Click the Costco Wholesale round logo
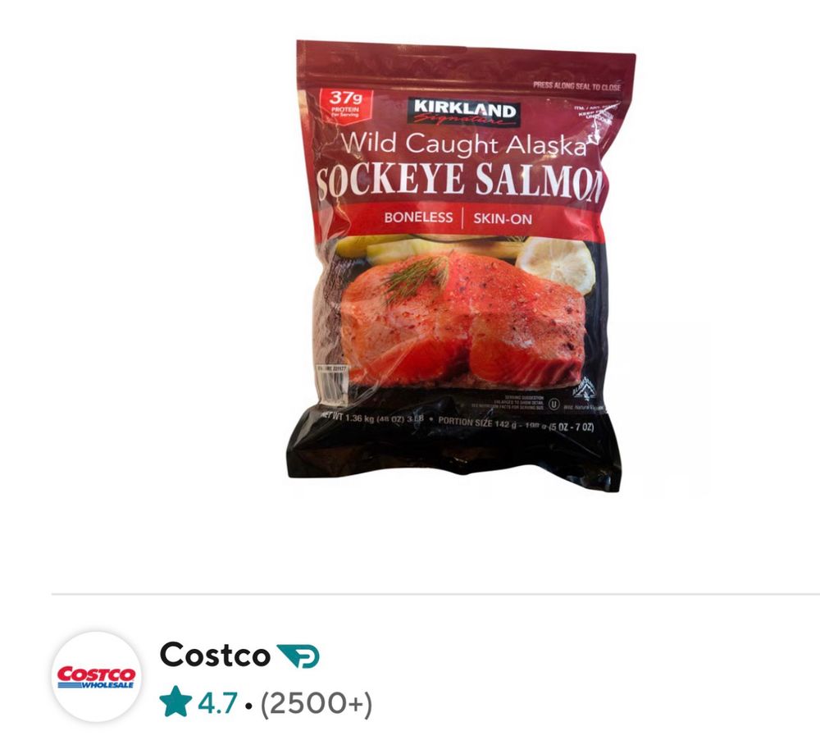Image resolution: width=820 pixels, height=754 pixels. [x=96, y=677]
